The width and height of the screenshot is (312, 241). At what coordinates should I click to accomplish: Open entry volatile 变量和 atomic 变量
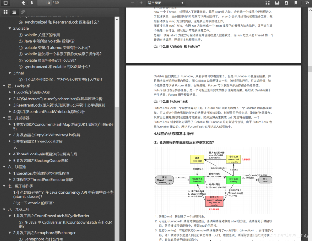pyautogui.click(x=54, y=48)
